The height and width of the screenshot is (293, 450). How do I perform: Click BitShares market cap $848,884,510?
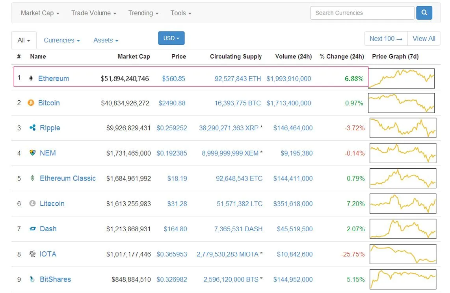(x=131, y=279)
